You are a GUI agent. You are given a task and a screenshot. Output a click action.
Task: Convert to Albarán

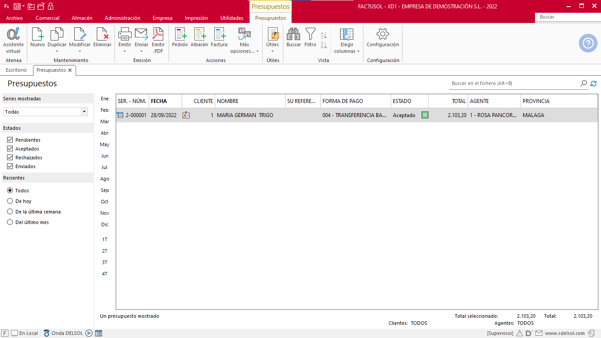click(199, 38)
